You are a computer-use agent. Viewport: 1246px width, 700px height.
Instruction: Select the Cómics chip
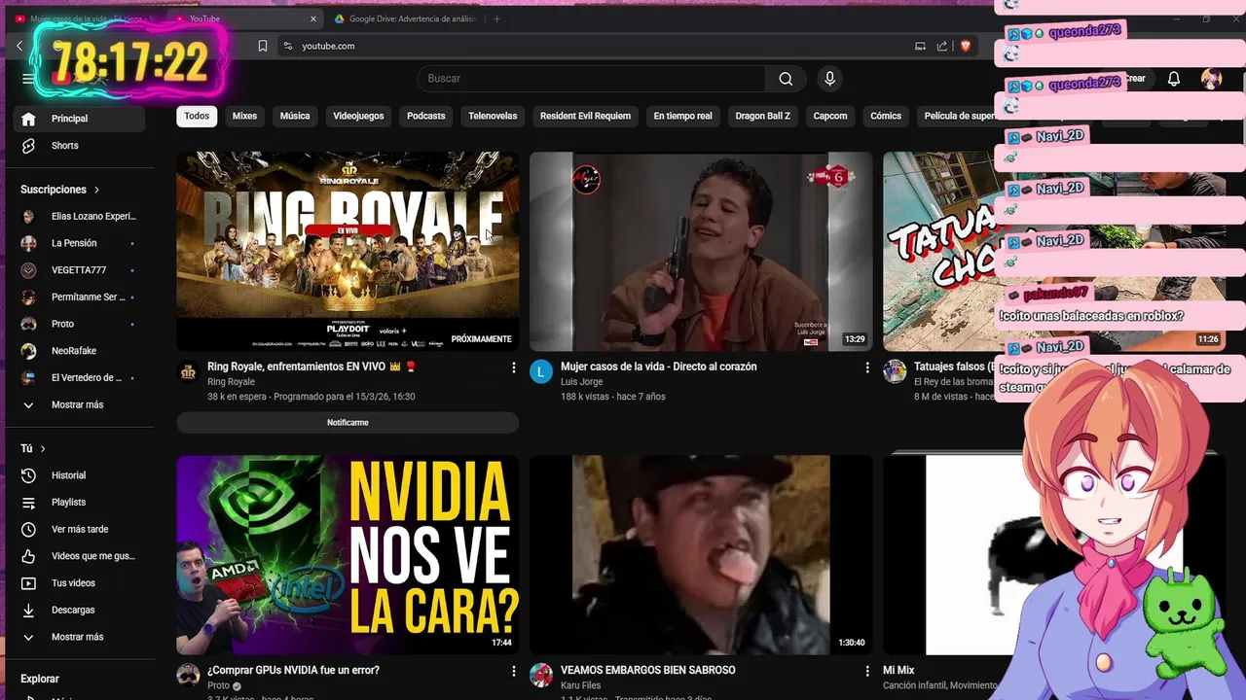[x=886, y=116]
